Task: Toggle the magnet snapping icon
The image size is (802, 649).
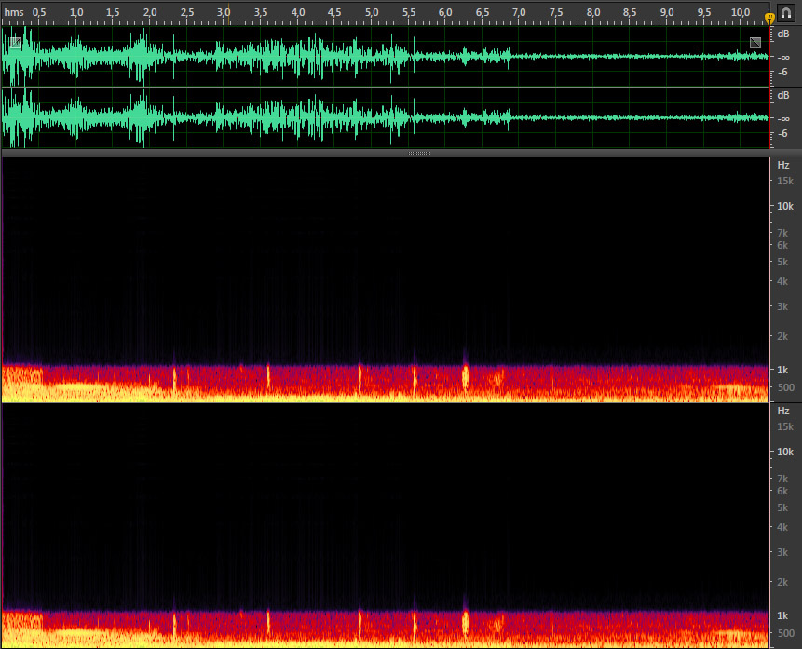Action: coord(786,13)
